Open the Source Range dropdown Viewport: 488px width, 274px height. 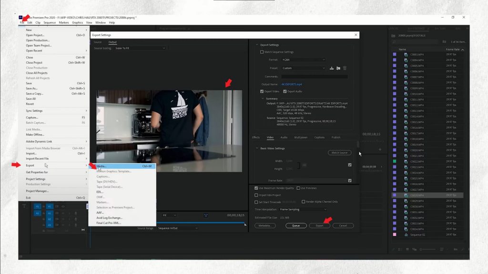(178, 228)
